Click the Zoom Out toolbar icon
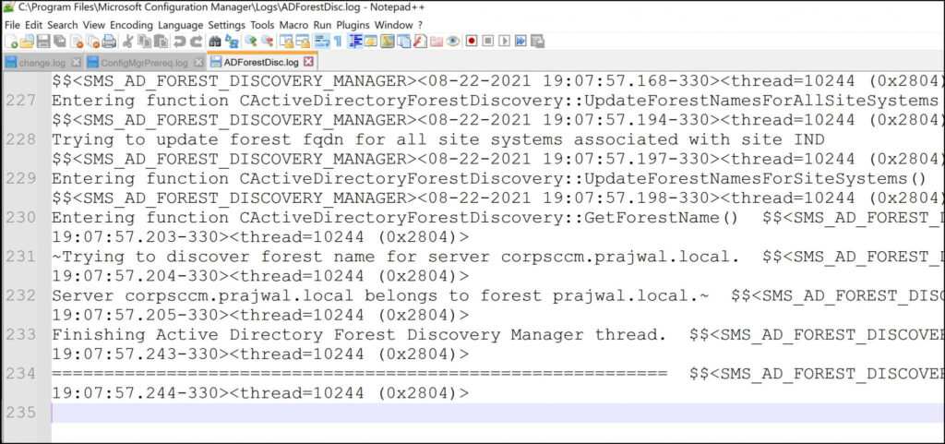 [268, 42]
